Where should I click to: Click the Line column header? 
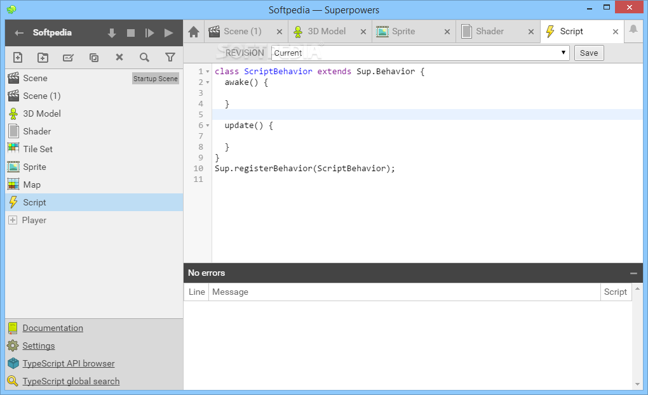[x=197, y=292]
